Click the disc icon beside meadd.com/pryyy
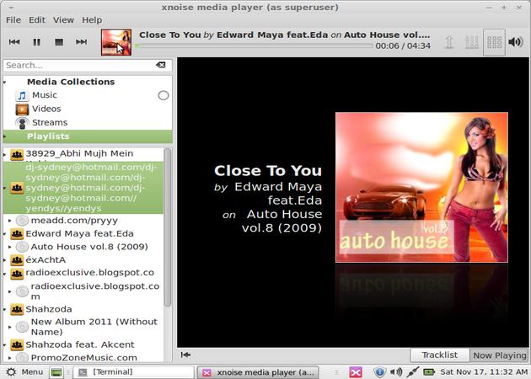 point(22,221)
